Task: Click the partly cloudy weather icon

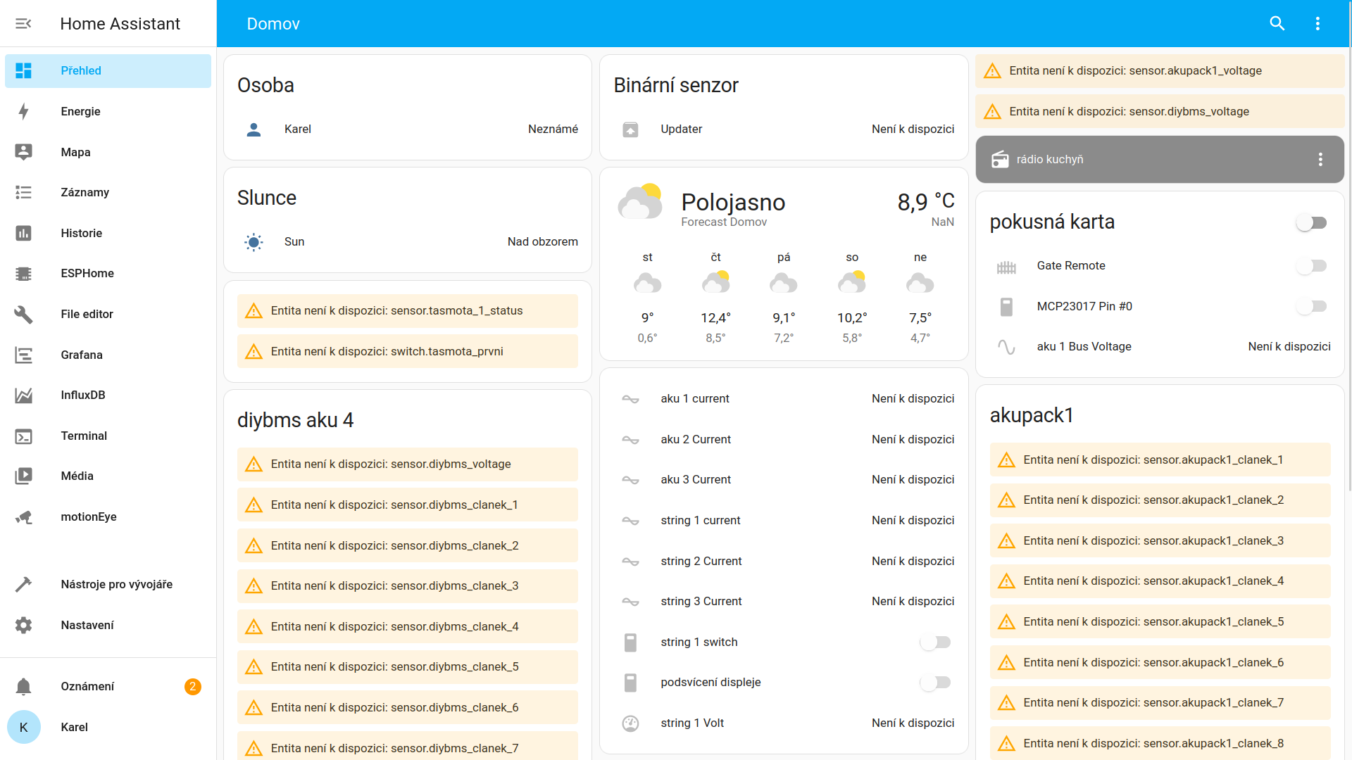Action: [639, 202]
